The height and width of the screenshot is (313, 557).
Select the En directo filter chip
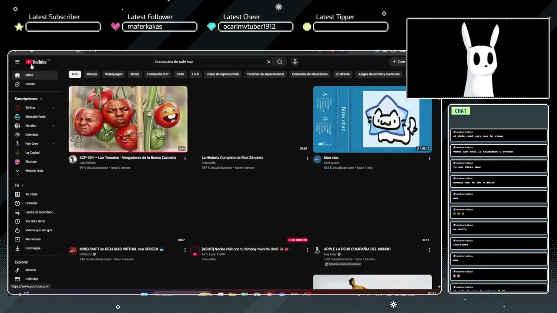pos(342,74)
